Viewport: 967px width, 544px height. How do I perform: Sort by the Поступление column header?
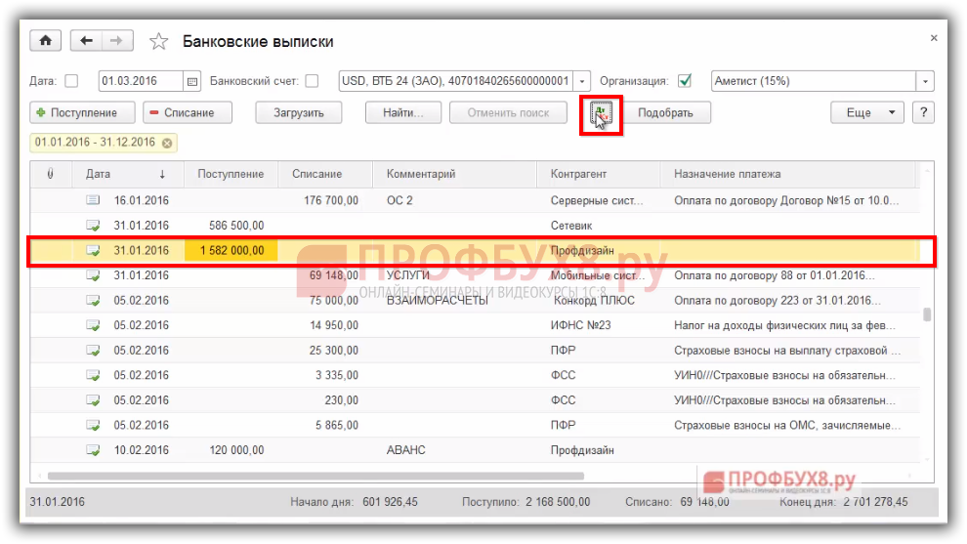(231, 174)
